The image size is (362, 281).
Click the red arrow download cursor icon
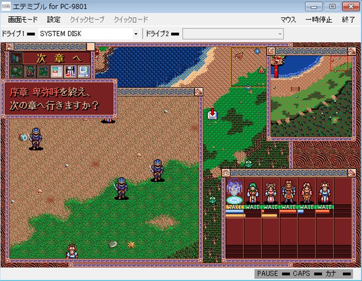coord(212,114)
